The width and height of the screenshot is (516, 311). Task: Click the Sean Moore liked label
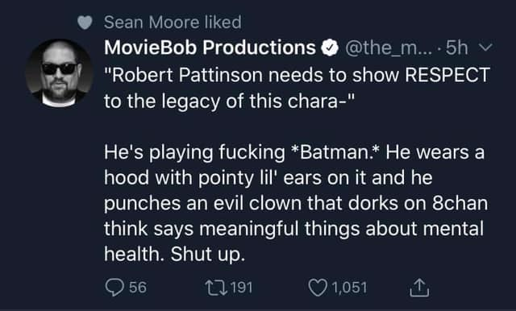pyautogui.click(x=173, y=23)
